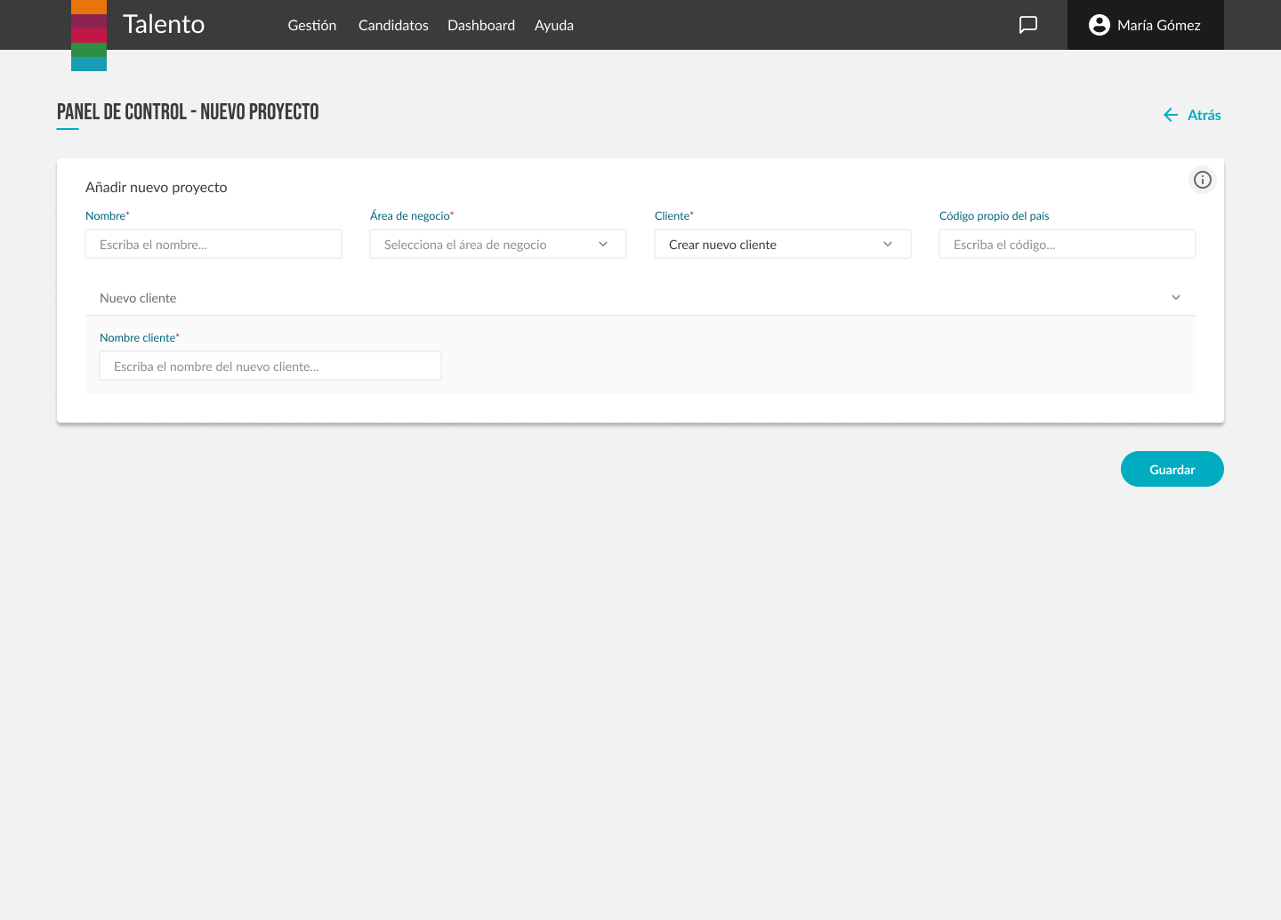Screen dimensions: 1281x920
Task: Collapse the Nuevo cliente section
Action: click(1175, 298)
